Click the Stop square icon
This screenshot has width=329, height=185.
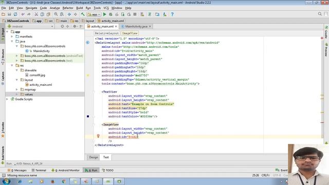click(135, 14)
